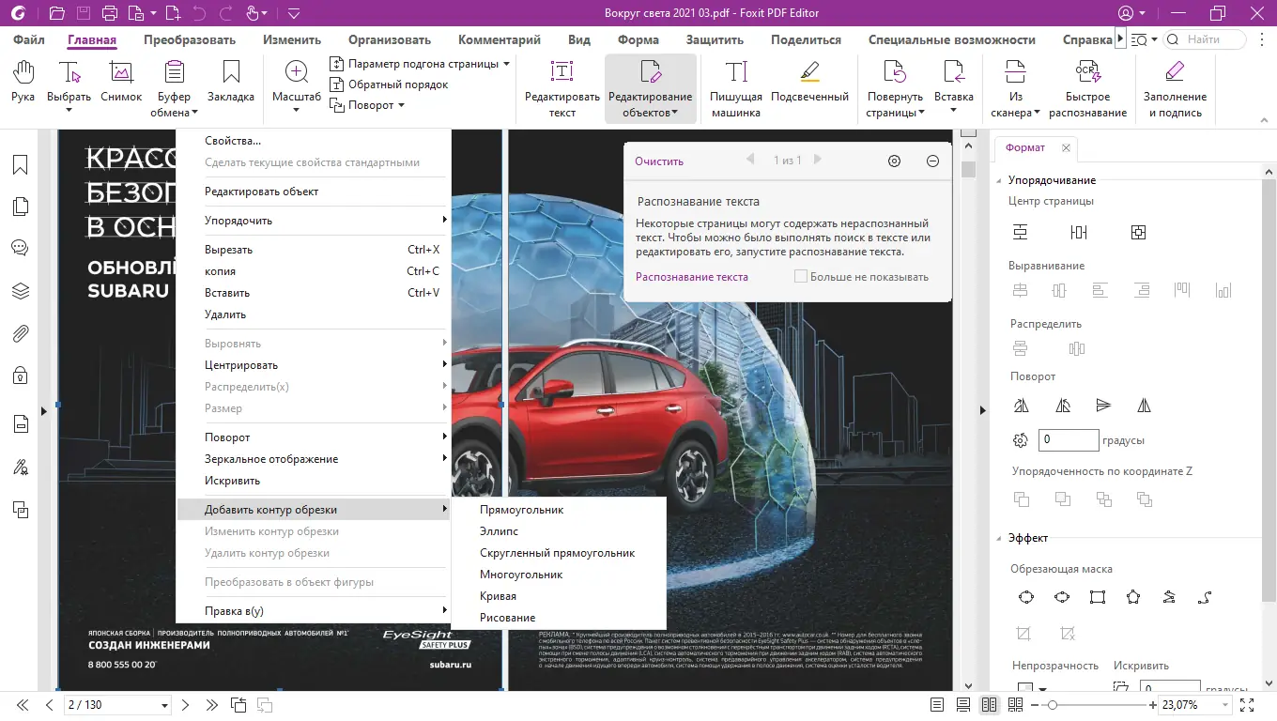The height and width of the screenshot is (721, 1277).
Task: Choose the Редактировать текст tool
Action: (562, 89)
